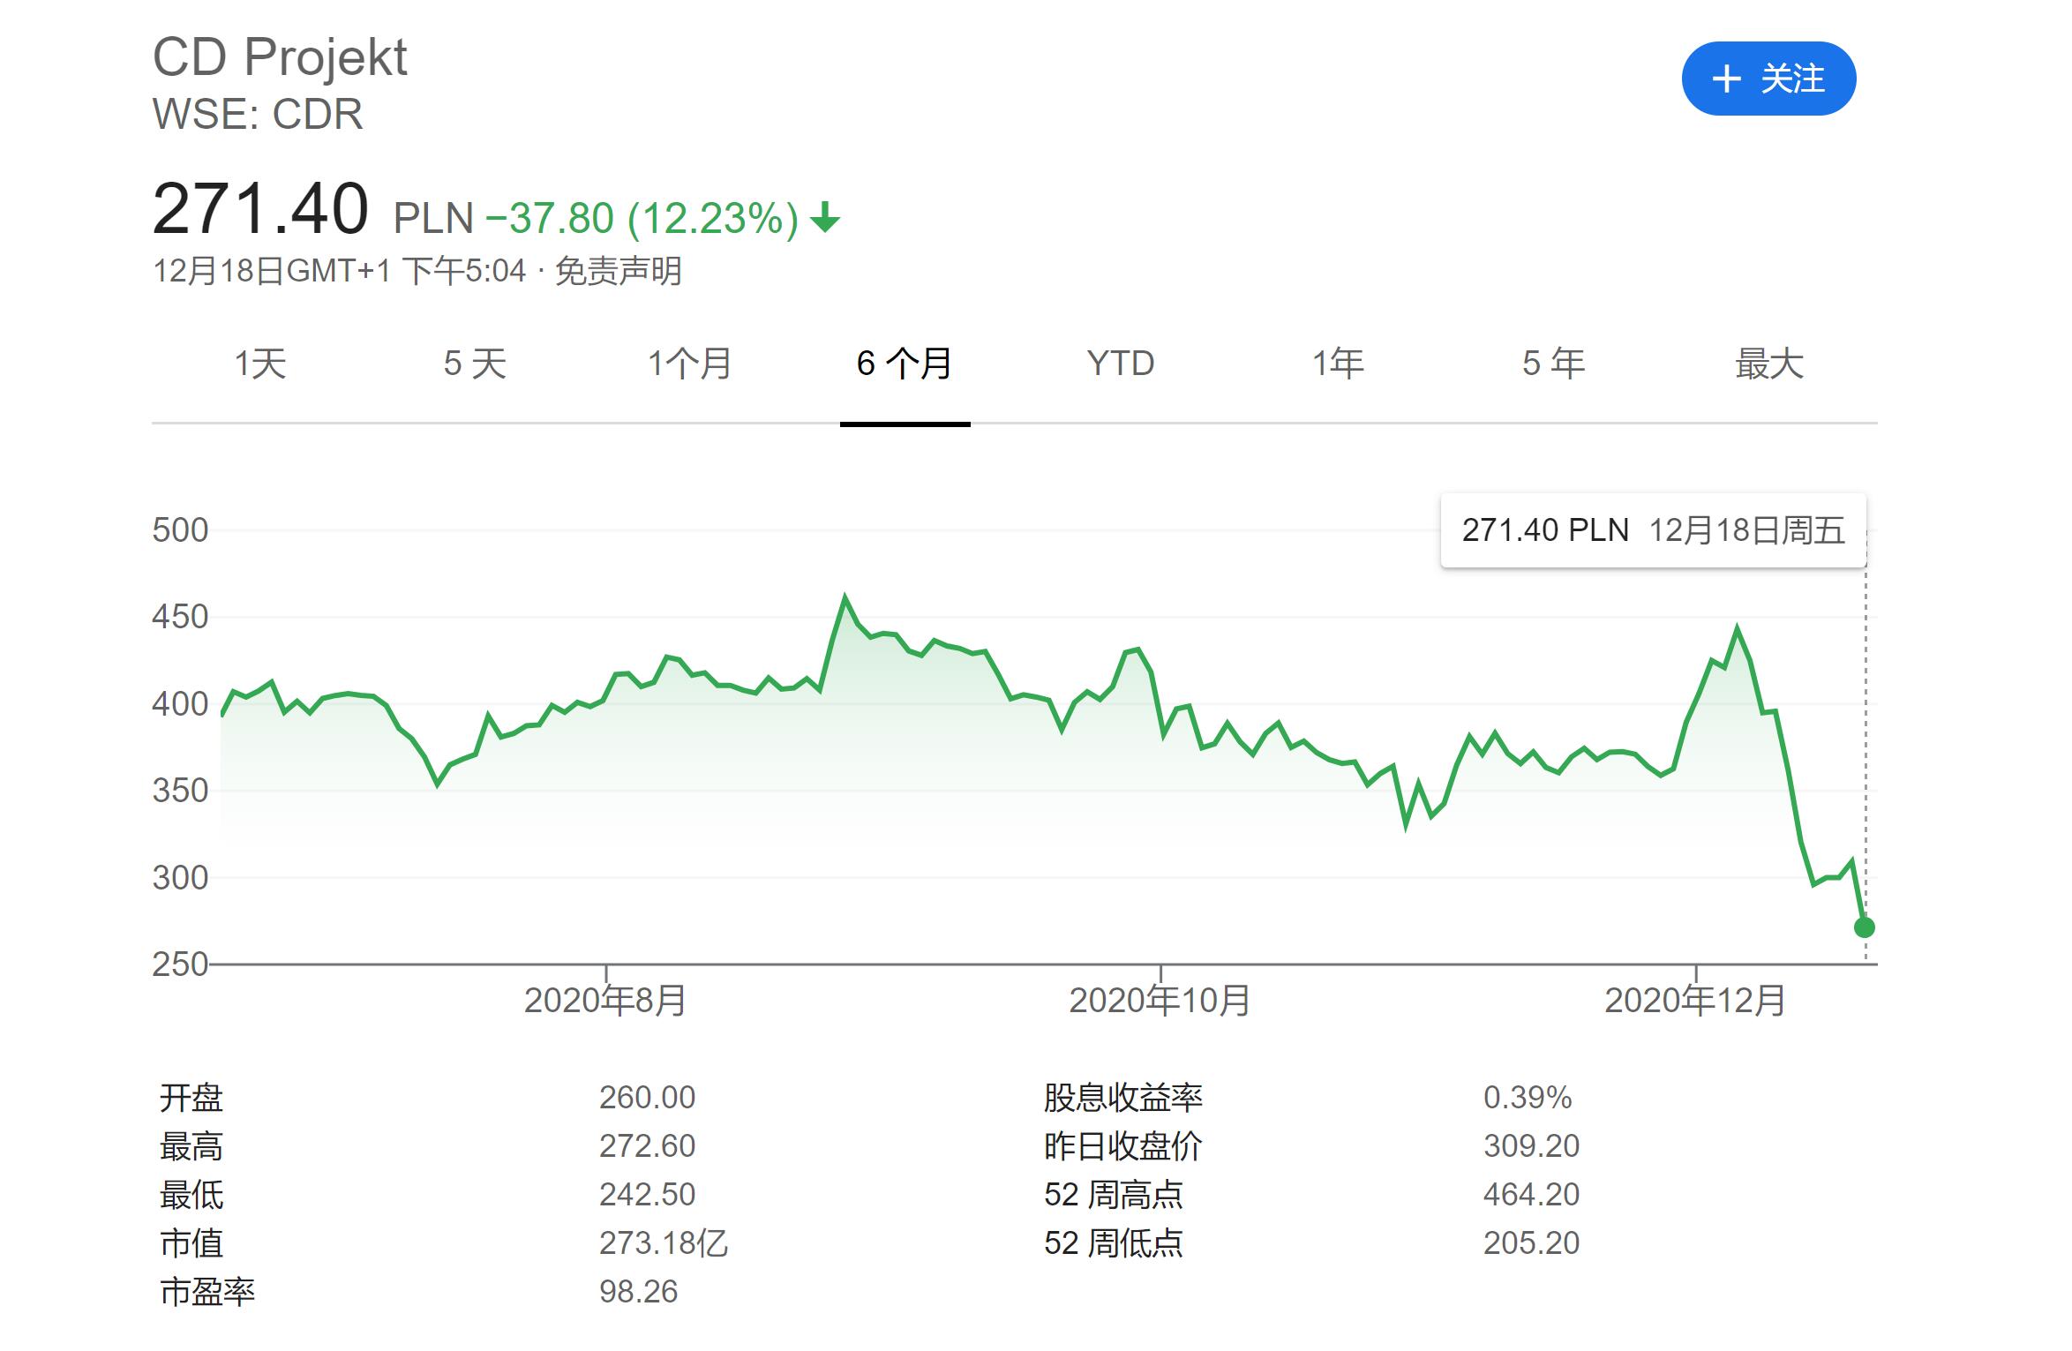The height and width of the screenshot is (1351, 2072).
Task: Select the 最大 time range tab
Action: (1769, 364)
